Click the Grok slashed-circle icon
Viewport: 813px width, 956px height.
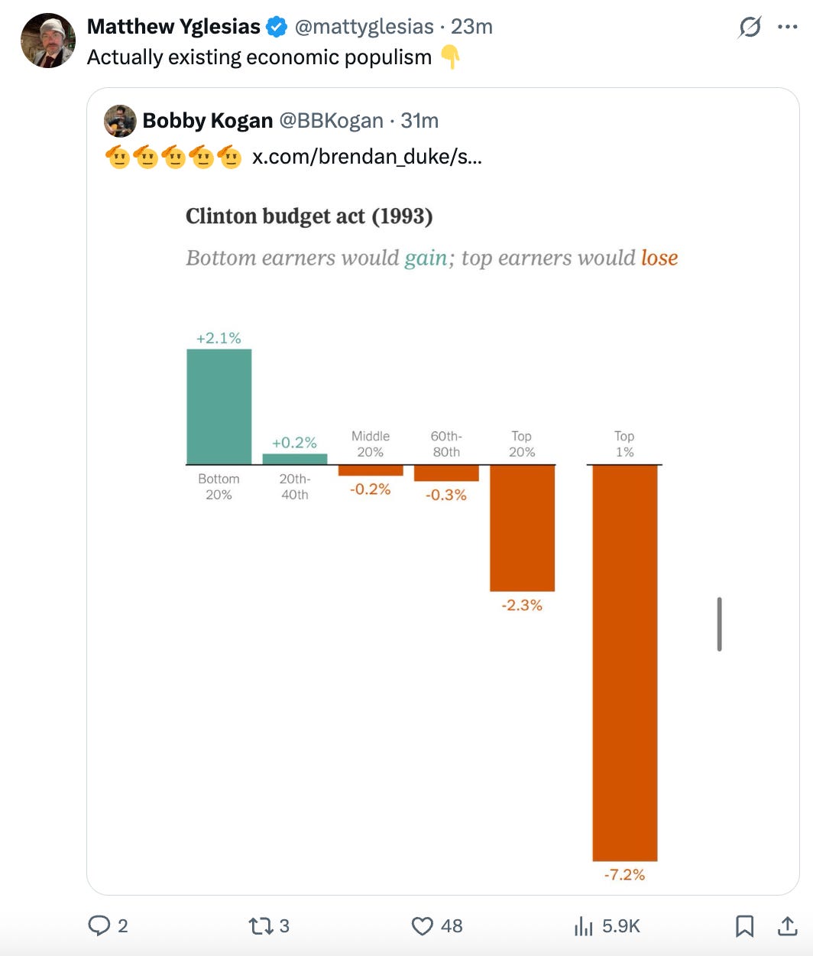point(750,27)
